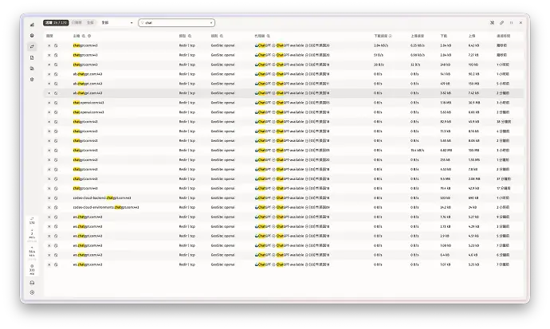The image size is (550, 329).
Task: Sort by connection time column header
Action: [503, 36]
